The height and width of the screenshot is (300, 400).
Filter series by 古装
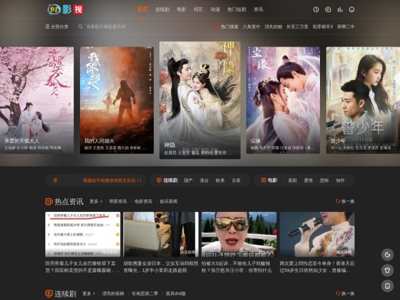pos(236,181)
